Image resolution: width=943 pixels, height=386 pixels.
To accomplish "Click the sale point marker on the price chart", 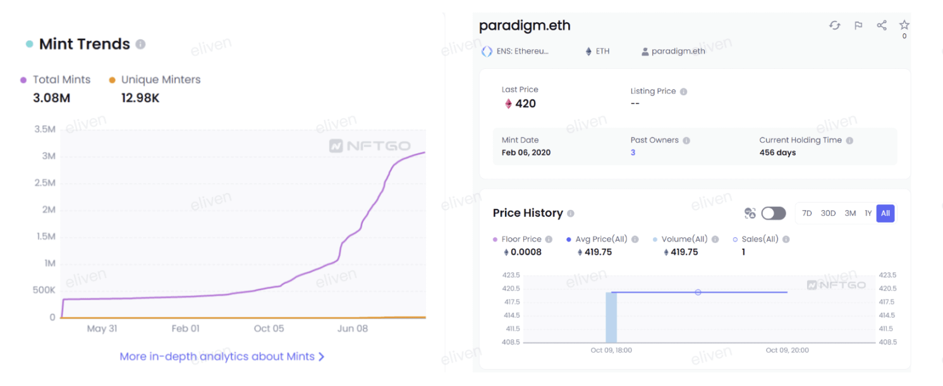I will pos(698,292).
